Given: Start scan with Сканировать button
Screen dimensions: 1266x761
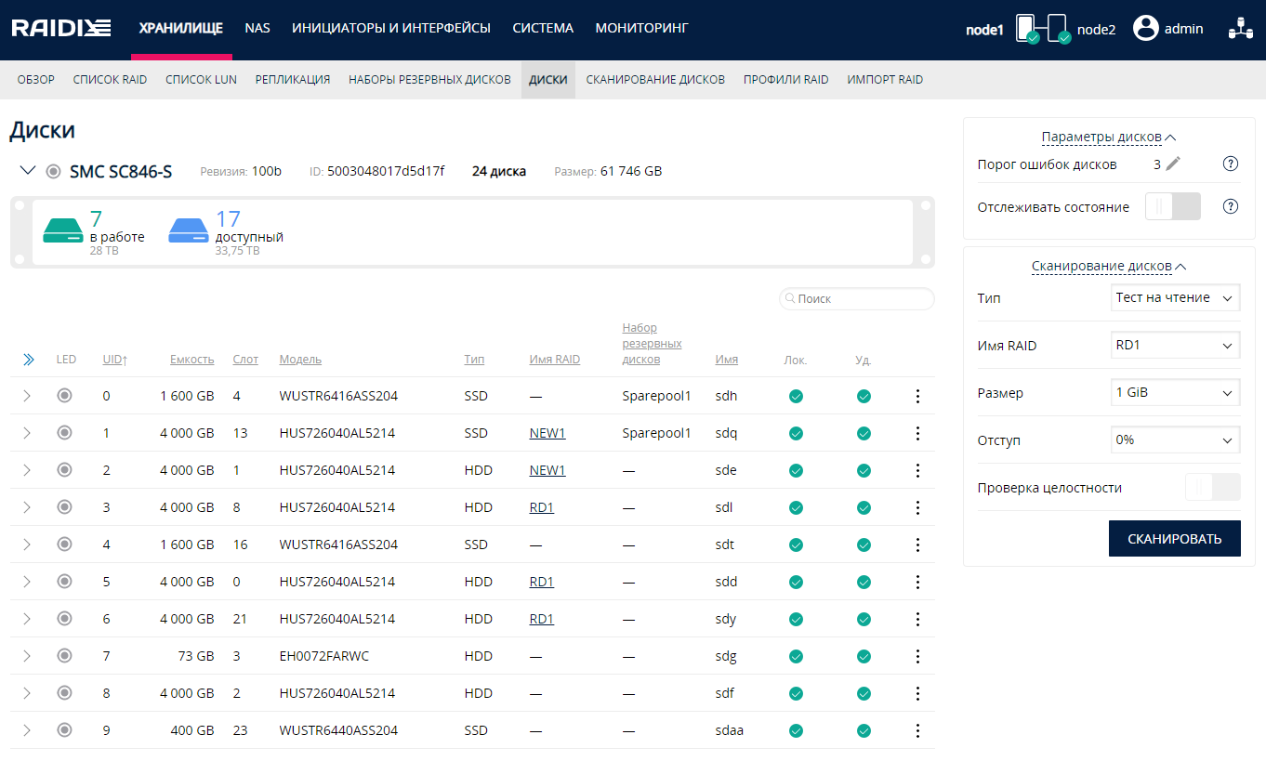Looking at the screenshot, I should 1175,538.
